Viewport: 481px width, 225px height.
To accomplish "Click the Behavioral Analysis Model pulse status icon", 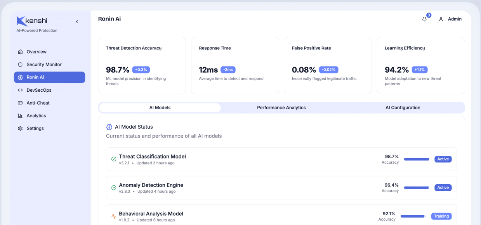I will pos(114,216).
